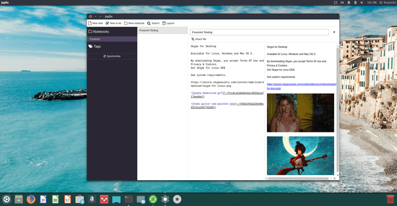Open the note options dropdown arrow
The image size is (397, 206).
click(334, 32)
